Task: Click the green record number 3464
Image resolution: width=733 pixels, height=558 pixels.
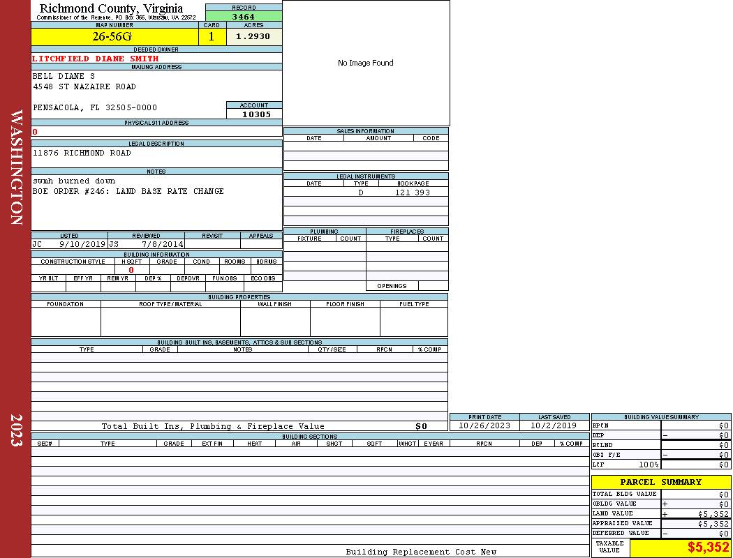Action: (244, 16)
